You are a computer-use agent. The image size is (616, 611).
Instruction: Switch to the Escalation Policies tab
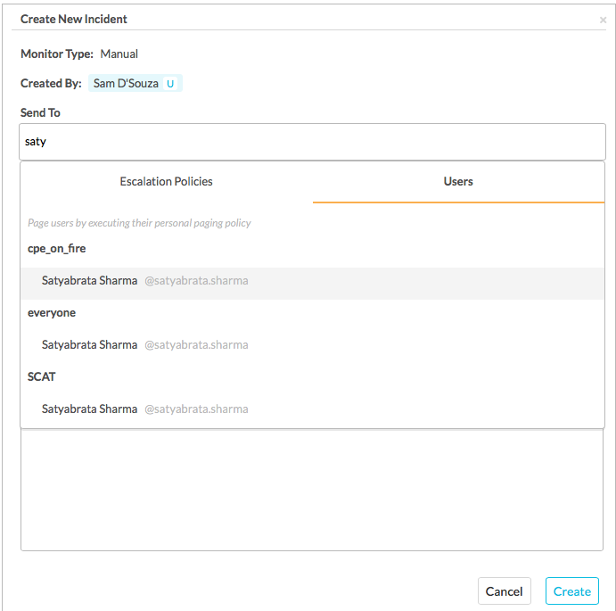pos(166,182)
